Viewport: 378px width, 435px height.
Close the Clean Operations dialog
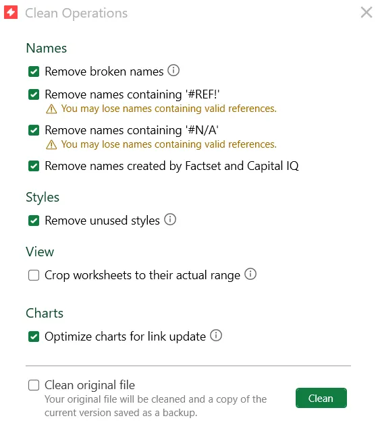pyautogui.click(x=367, y=12)
